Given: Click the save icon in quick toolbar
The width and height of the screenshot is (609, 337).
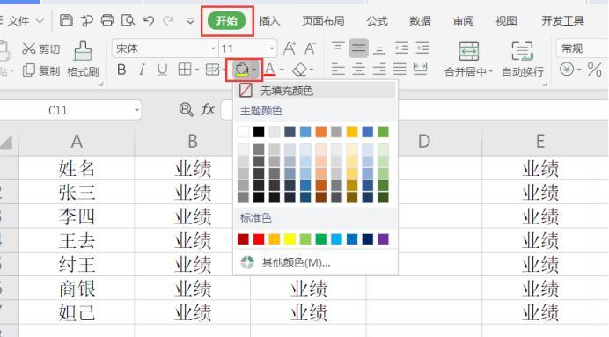Looking at the screenshot, I should (x=66, y=20).
